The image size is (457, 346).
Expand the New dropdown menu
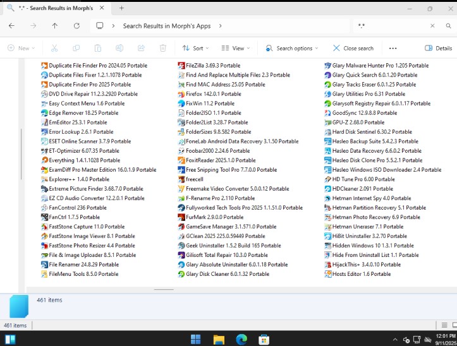pyautogui.click(x=21, y=48)
